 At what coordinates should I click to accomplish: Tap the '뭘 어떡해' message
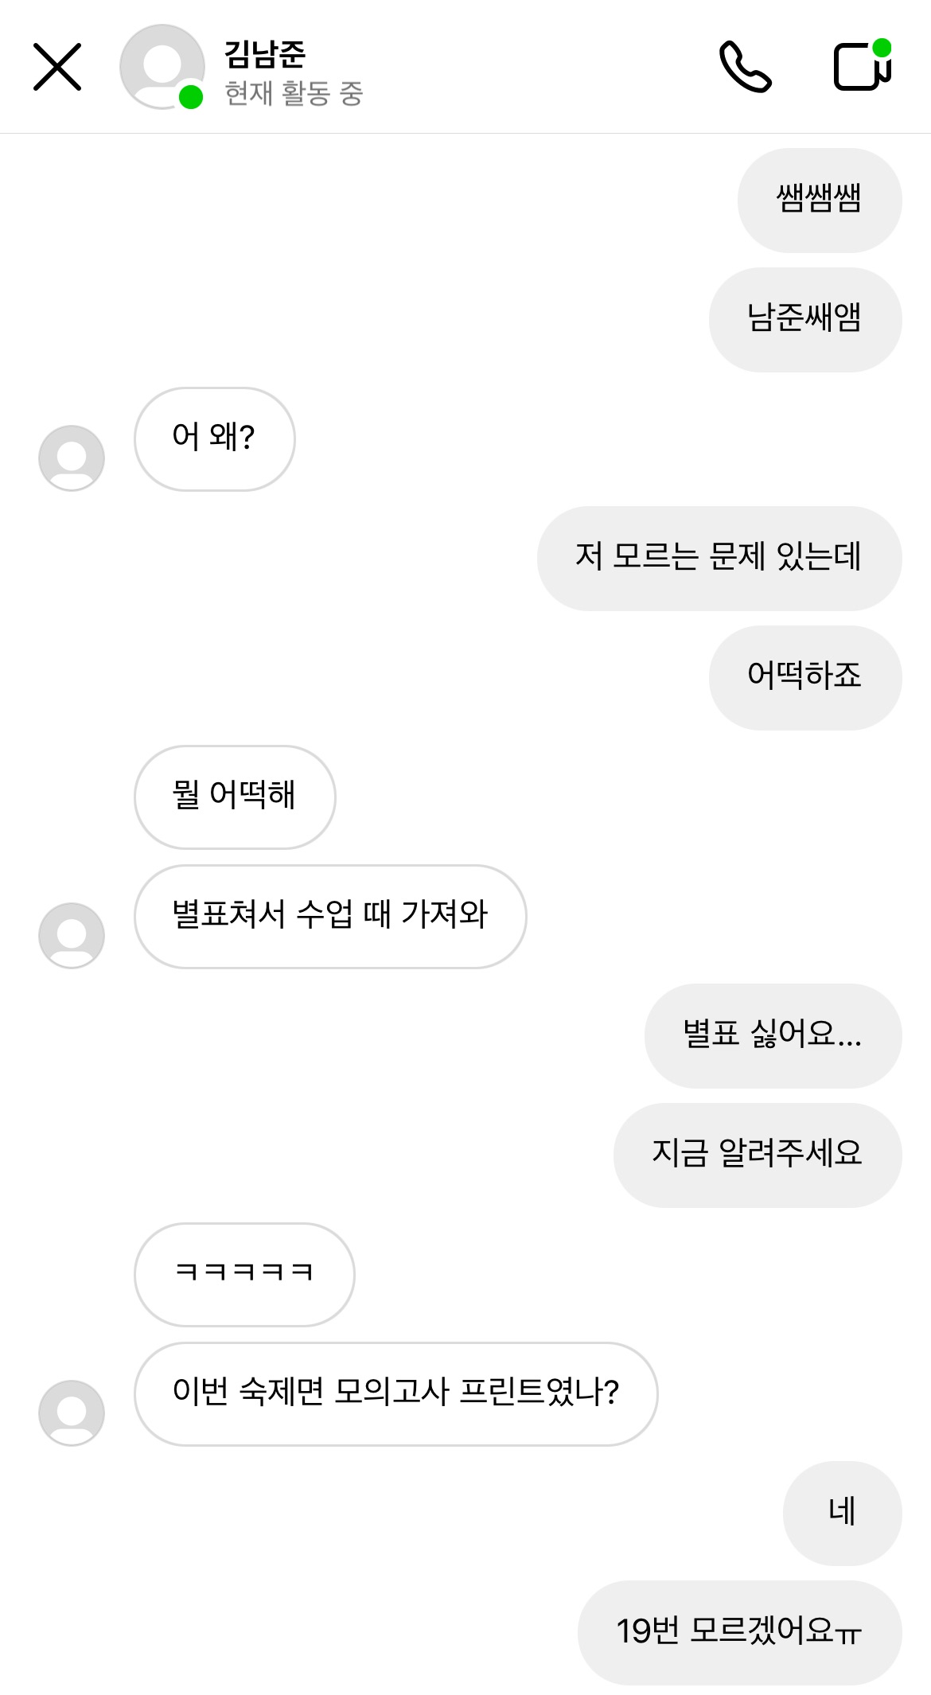point(234,797)
